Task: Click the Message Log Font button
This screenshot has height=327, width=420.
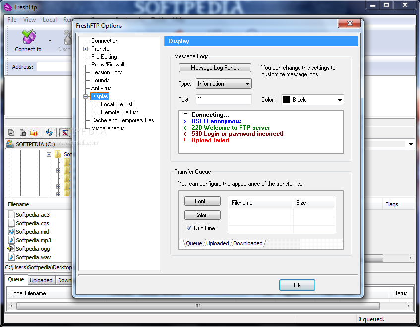Action: click(x=215, y=68)
